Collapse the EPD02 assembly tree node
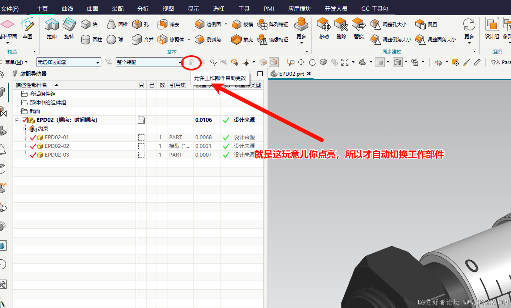The image size is (511, 308). (x=17, y=120)
